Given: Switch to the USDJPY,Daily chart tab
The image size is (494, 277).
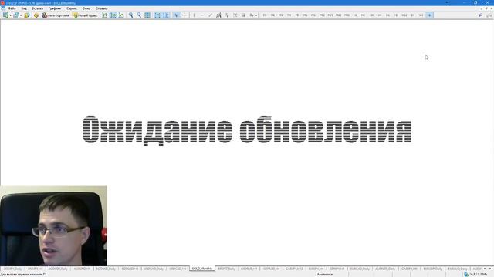Looking at the screenshot, I should 12,269.
